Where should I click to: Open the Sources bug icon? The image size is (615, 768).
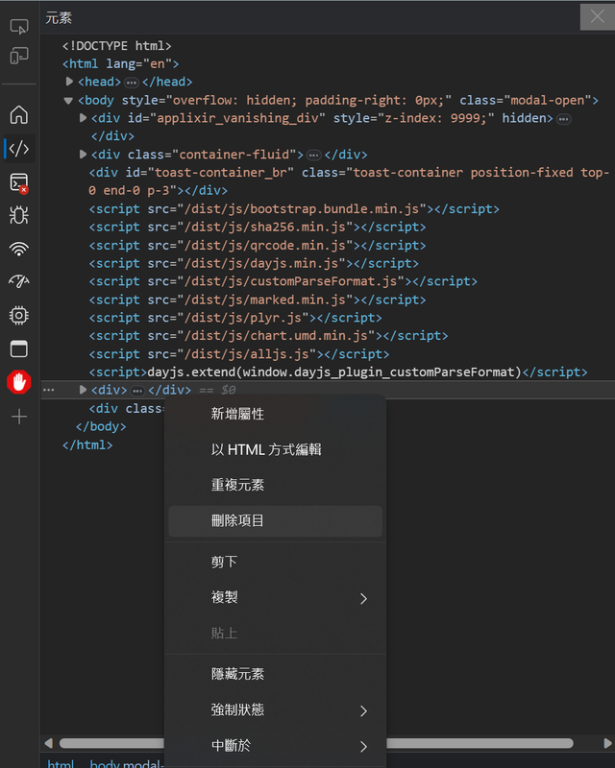pos(19,215)
